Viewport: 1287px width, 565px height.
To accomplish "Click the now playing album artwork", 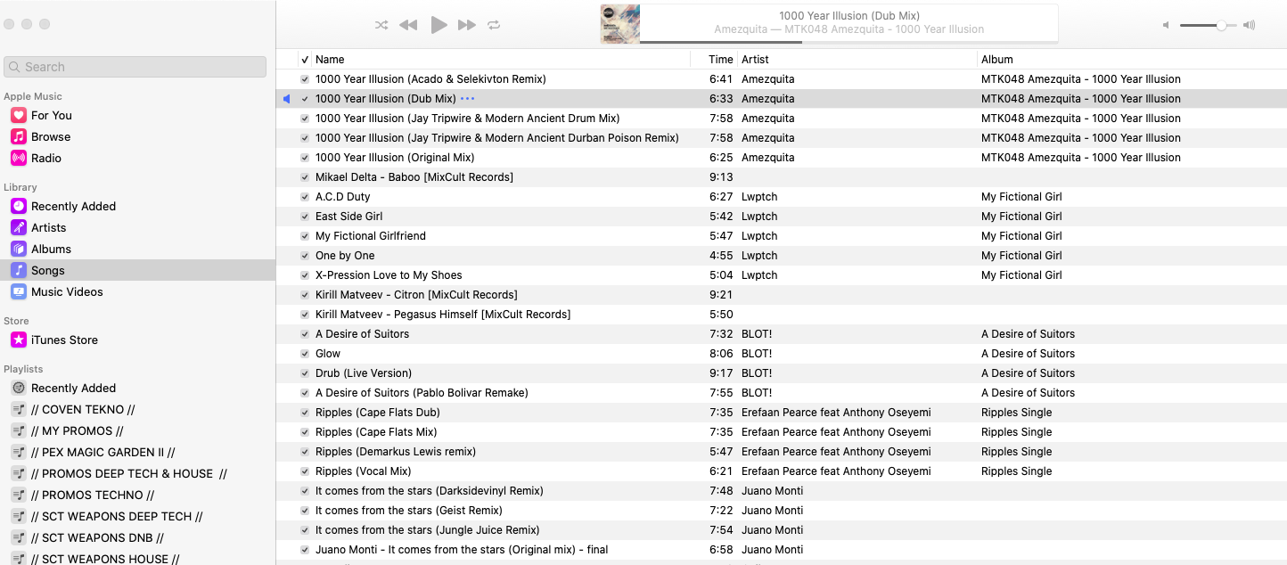I will click(619, 24).
